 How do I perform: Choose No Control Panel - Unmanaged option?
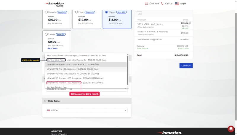click(86, 55)
